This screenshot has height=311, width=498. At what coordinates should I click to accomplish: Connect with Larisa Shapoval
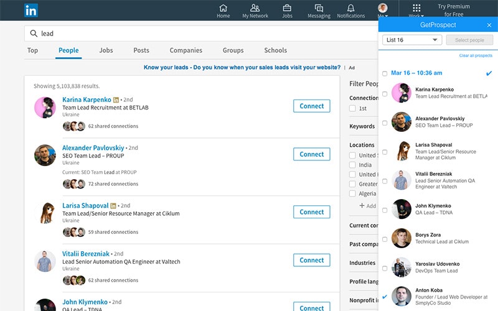point(312,212)
